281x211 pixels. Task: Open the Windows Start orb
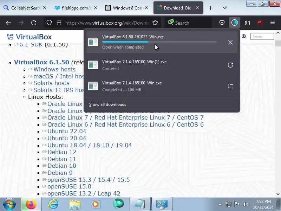pos(9,204)
